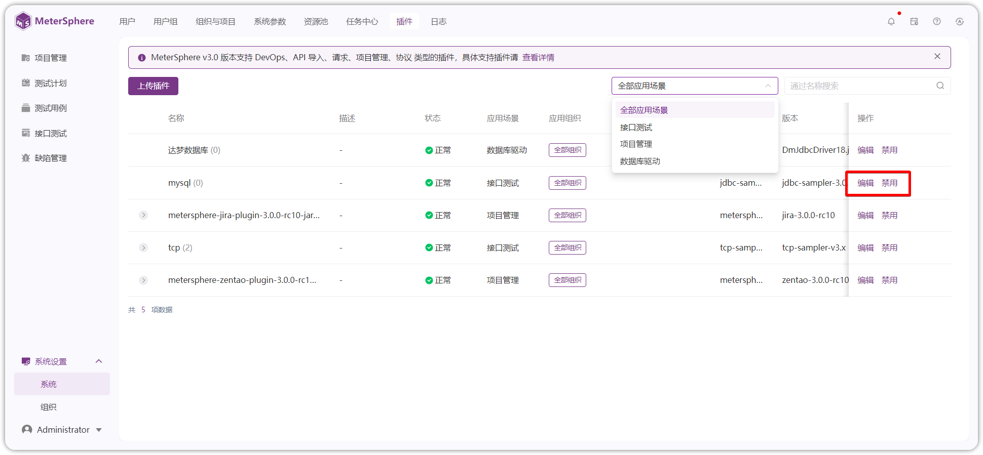Viewport: 983px width, 455px height.
Task: Open the Administrator account menu
Action: pos(62,430)
